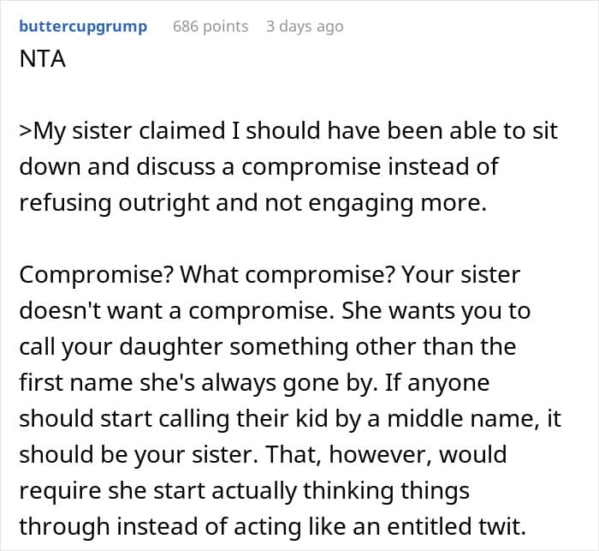Open the 3 days ago timestamp permalink
Viewport: 599px width, 551px height.
point(305,27)
